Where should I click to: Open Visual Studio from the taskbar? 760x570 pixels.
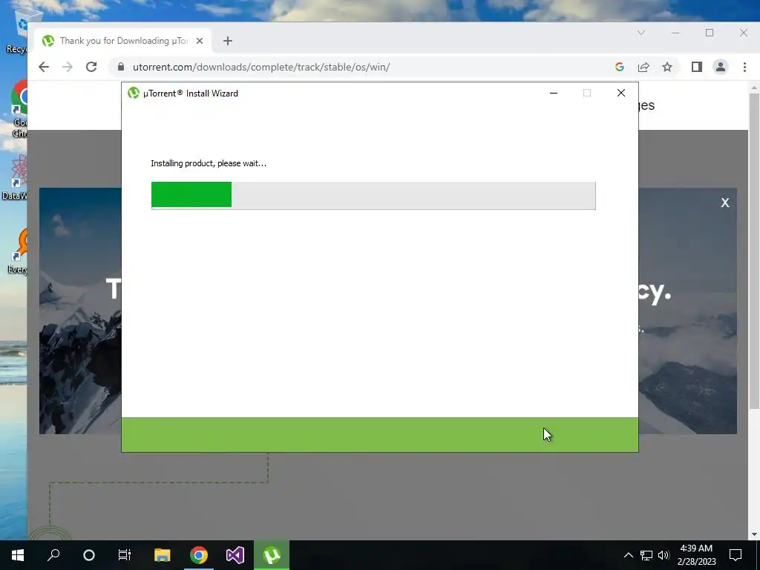pos(235,555)
